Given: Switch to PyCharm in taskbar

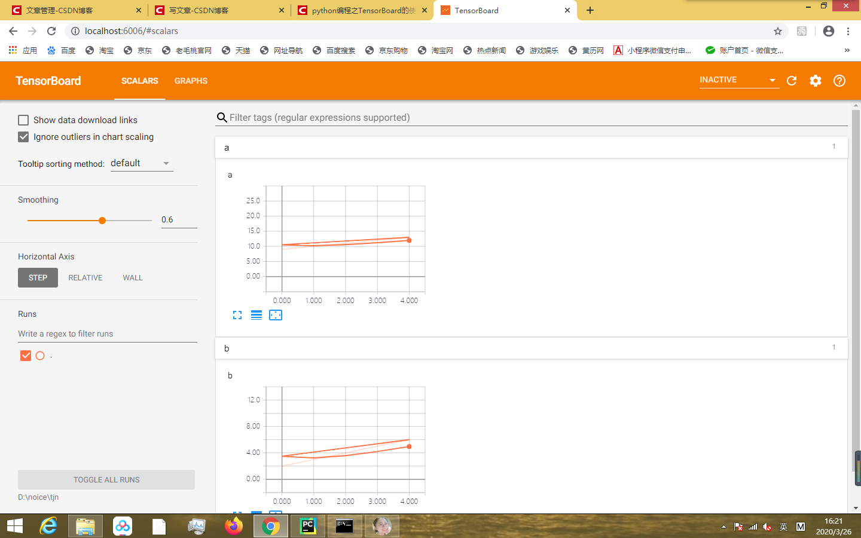Looking at the screenshot, I should pos(308,526).
